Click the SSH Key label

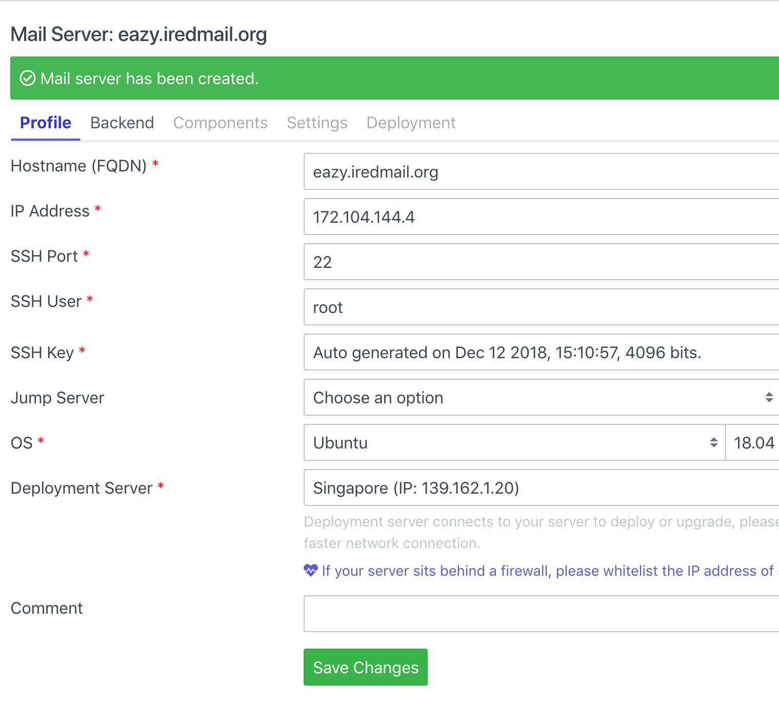click(43, 353)
